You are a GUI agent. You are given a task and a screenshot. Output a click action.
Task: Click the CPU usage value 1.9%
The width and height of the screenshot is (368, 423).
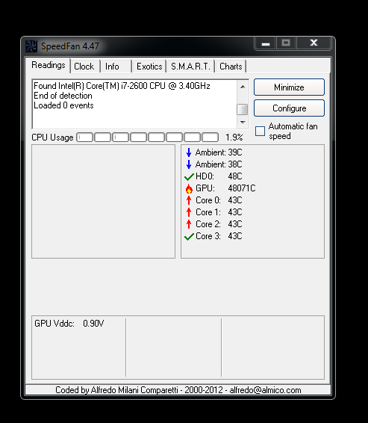234,138
